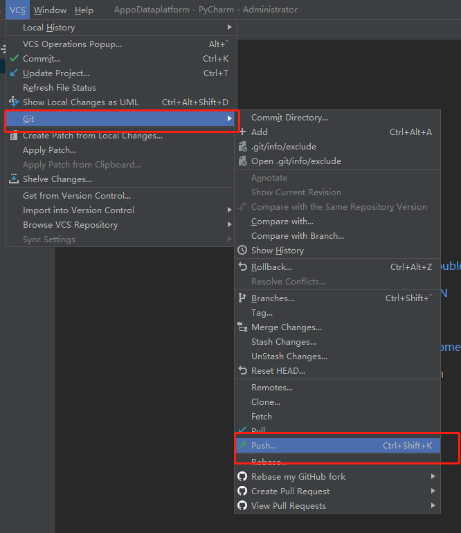The width and height of the screenshot is (461, 533).
Task: Open the VCS menu in menu bar
Action: pyautogui.click(x=18, y=10)
